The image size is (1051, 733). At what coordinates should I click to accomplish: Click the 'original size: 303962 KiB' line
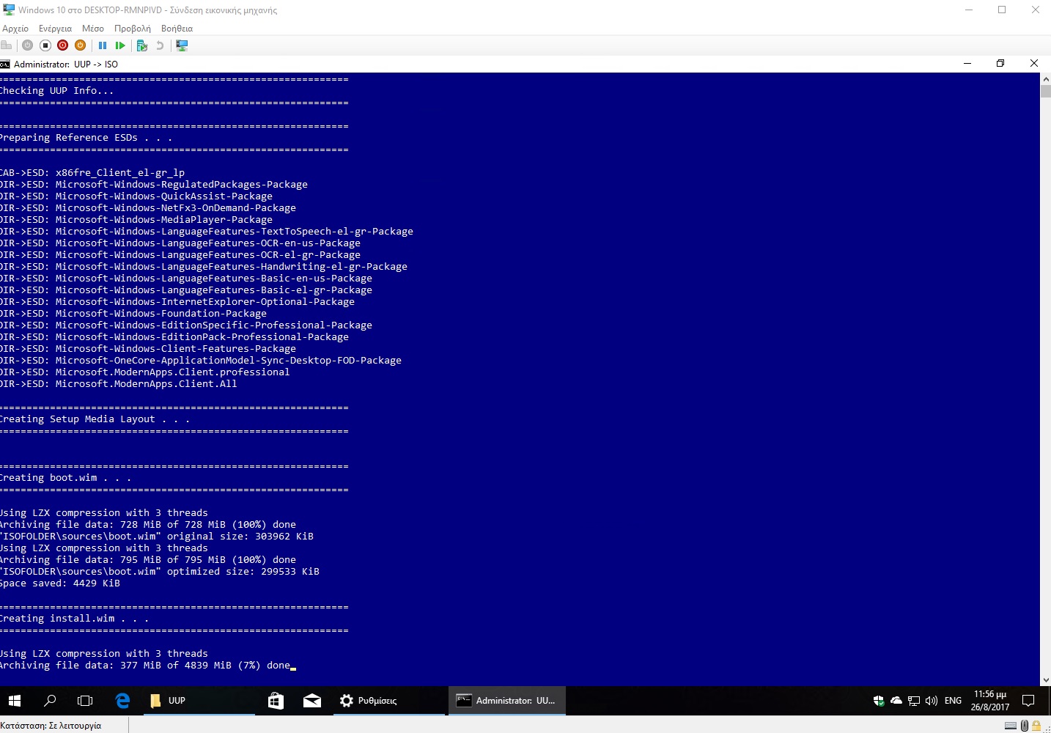(x=157, y=537)
